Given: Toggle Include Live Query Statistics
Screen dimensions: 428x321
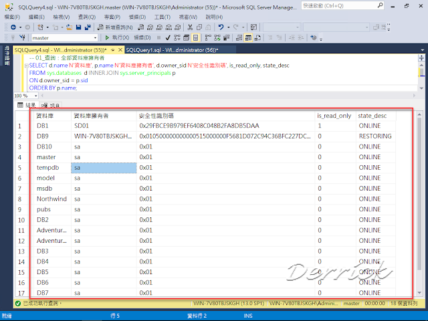Looking at the screenshot, I should (x=217, y=37).
